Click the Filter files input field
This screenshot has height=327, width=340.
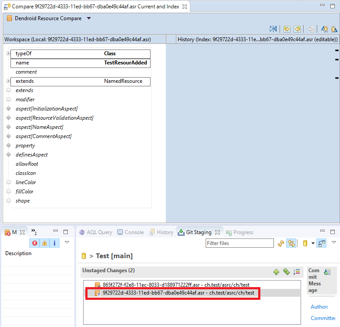point(239,243)
